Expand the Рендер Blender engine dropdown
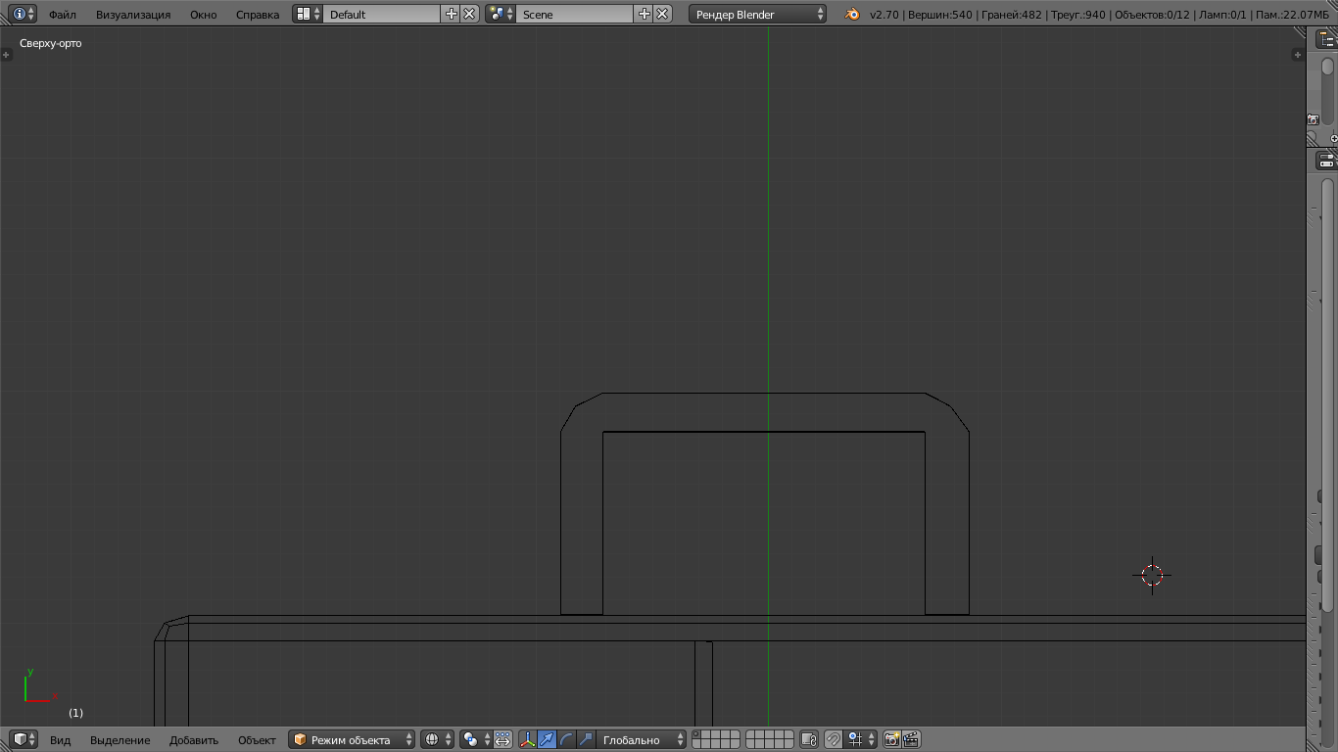Screen dimensions: 1338x752 click(758, 15)
